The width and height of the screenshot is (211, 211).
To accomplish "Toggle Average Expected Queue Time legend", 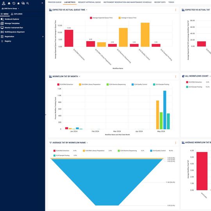I will pos(101,18).
